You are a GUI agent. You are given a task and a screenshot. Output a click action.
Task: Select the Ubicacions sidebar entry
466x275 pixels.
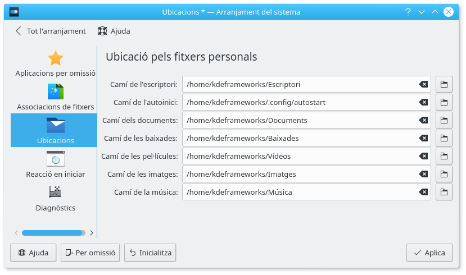55,130
